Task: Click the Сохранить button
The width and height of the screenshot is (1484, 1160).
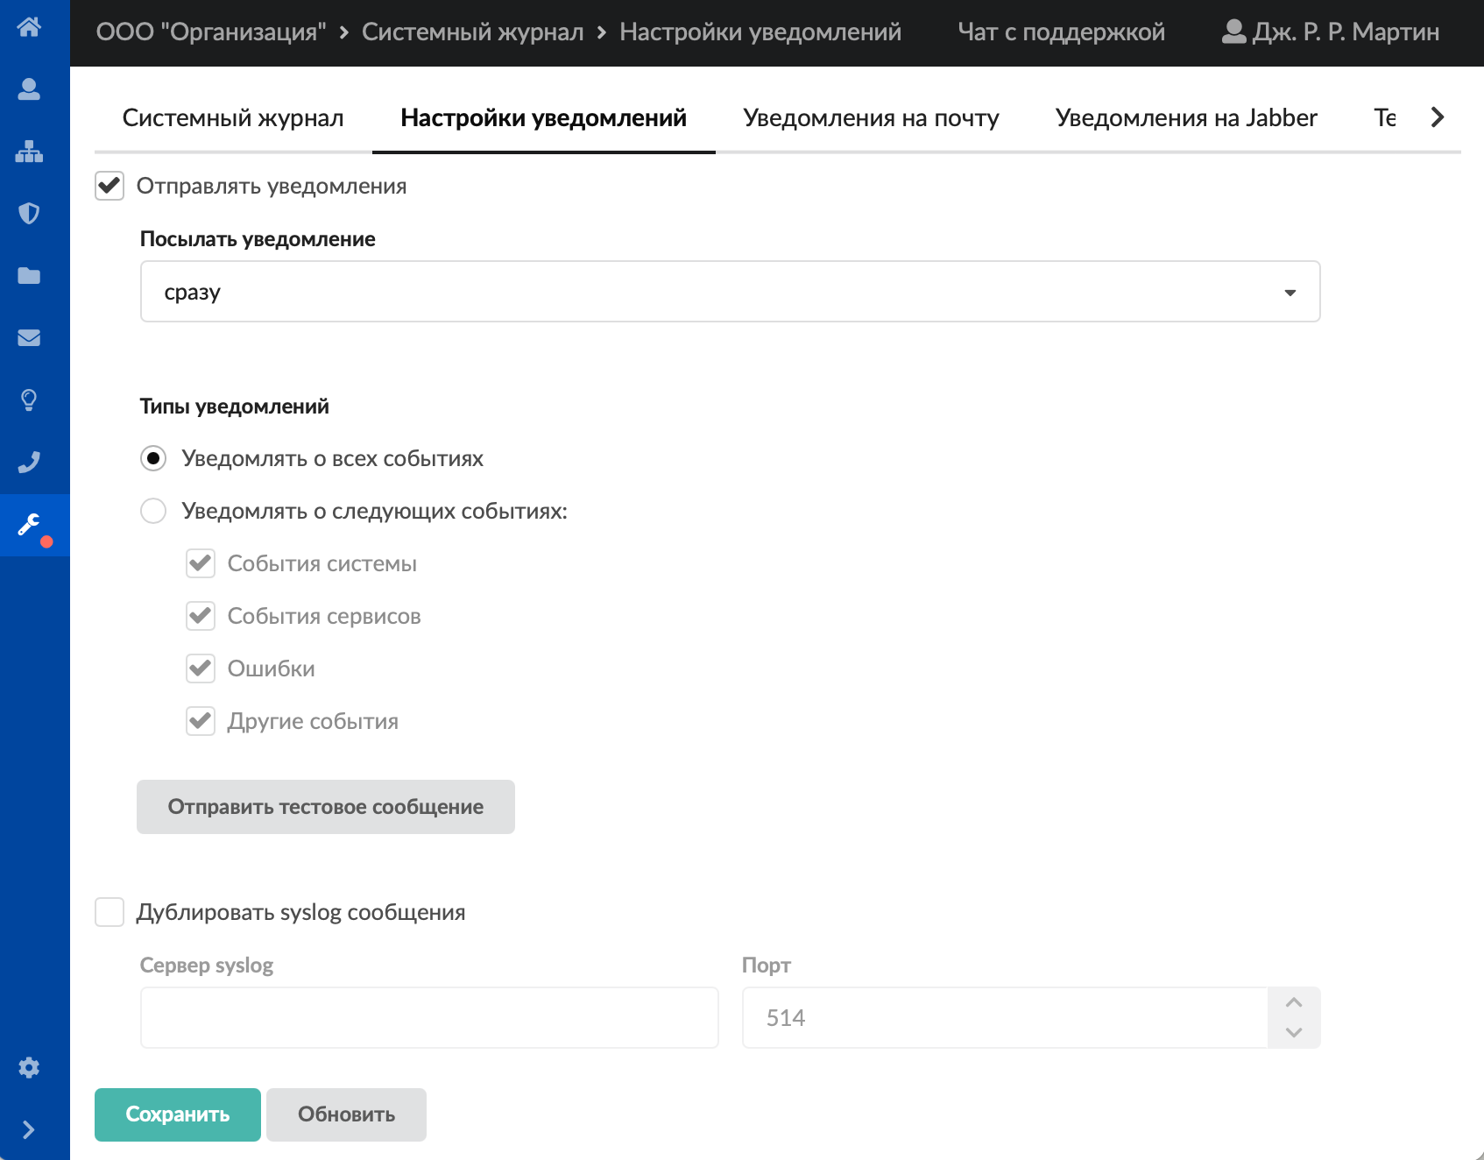Action: (178, 1114)
